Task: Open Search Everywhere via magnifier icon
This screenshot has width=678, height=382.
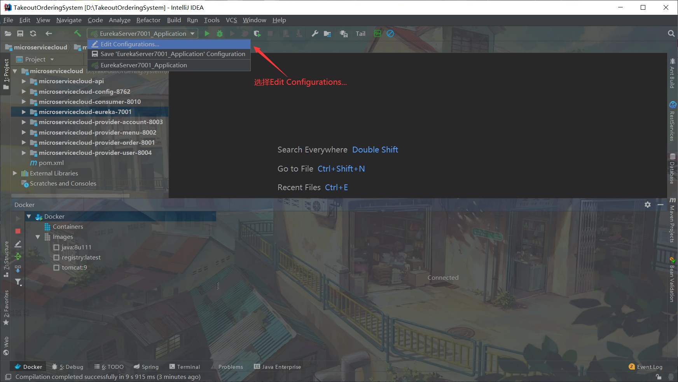Action: 671,33
